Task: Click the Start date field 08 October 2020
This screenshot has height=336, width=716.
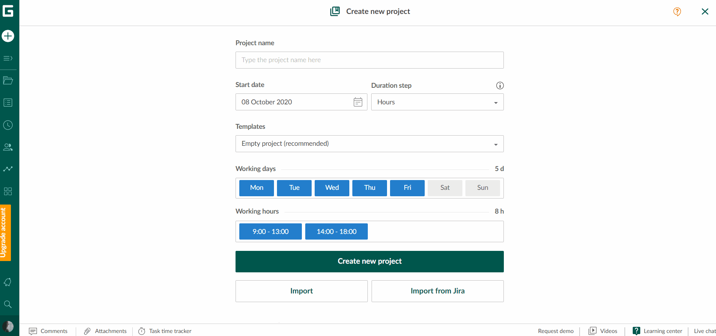Action: [301, 102]
